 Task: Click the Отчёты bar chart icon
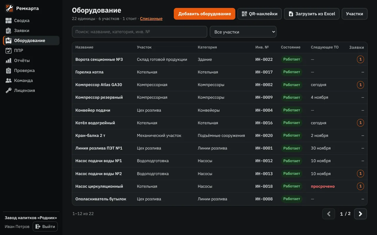pyautogui.click(x=9, y=61)
